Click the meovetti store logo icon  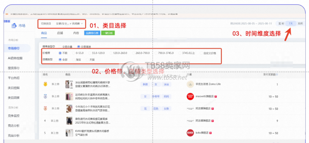[190, 96]
